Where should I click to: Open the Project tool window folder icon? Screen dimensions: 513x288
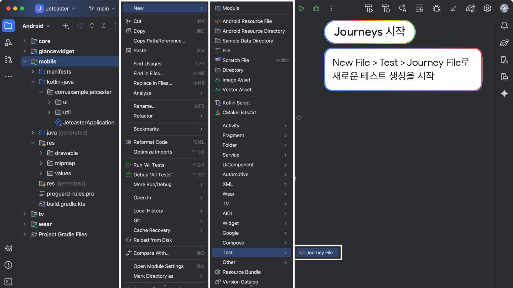[x=8, y=26]
